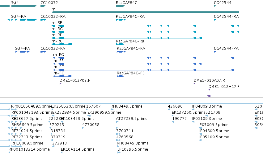Click the CG10032 gene label
This screenshot has width=263, height=154.
click(49, 3)
